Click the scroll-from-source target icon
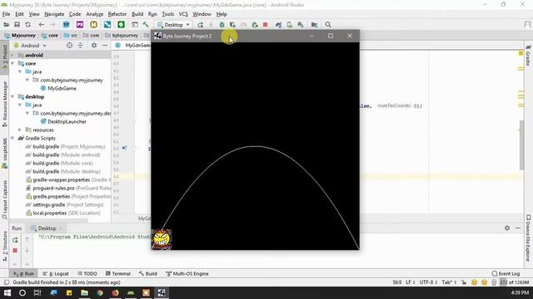The image size is (533, 299). 69,46
